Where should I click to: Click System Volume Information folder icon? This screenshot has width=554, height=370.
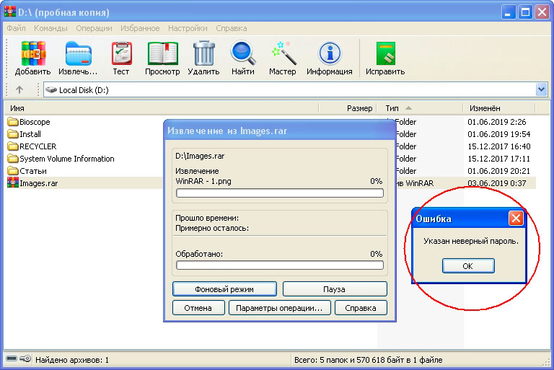pos(13,159)
